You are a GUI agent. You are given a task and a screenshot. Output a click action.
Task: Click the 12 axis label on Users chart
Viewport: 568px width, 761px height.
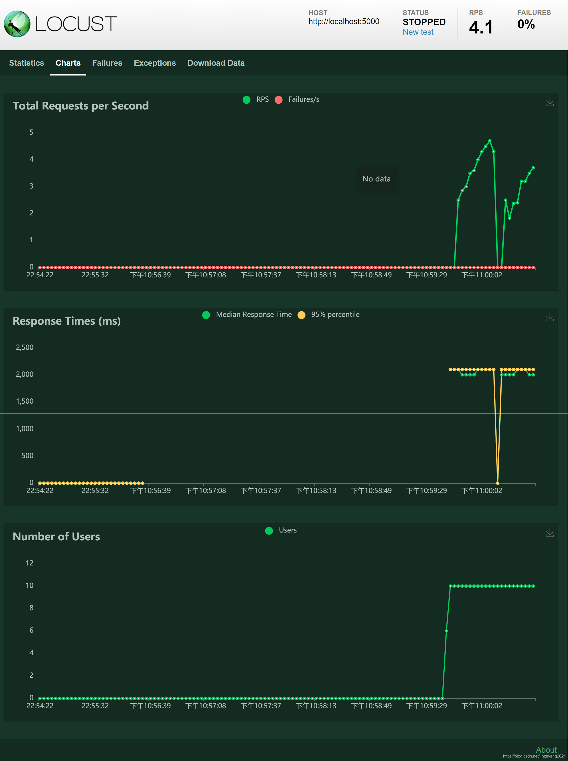(29, 563)
